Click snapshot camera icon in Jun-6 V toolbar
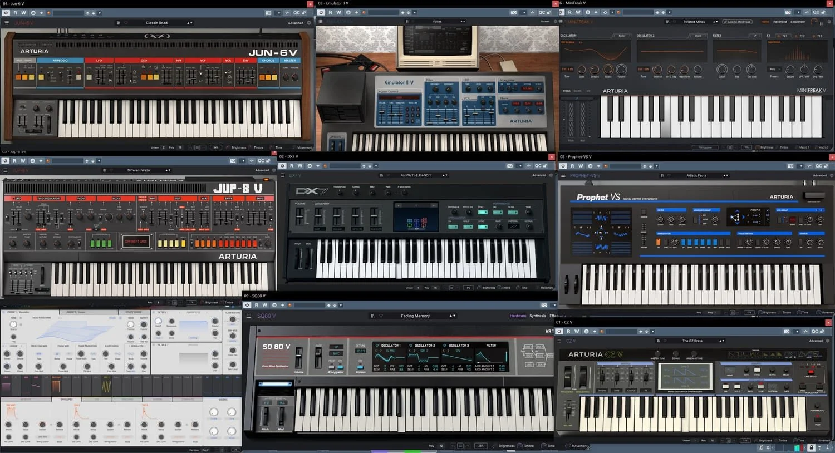Viewport: 835px width, 453px height. click(x=268, y=13)
